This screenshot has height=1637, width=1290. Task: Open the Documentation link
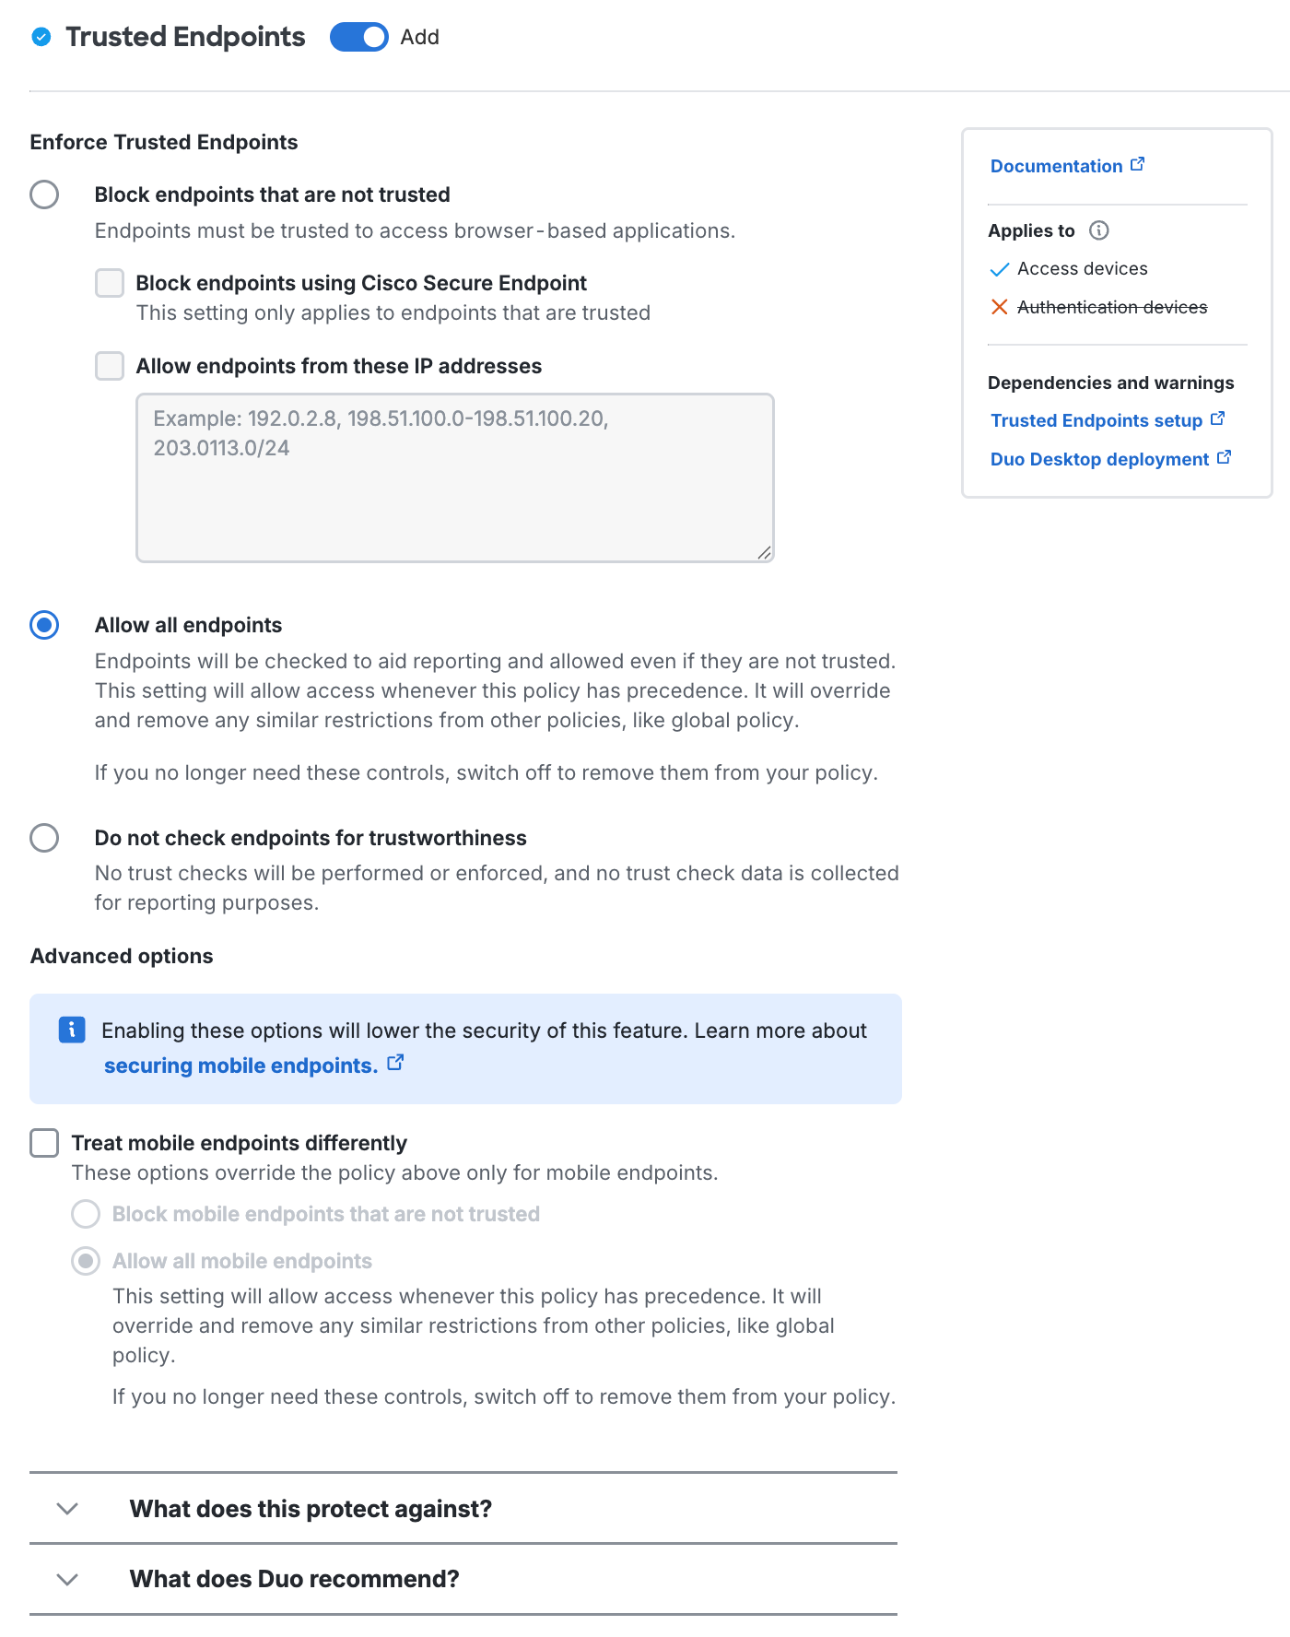(x=1057, y=165)
